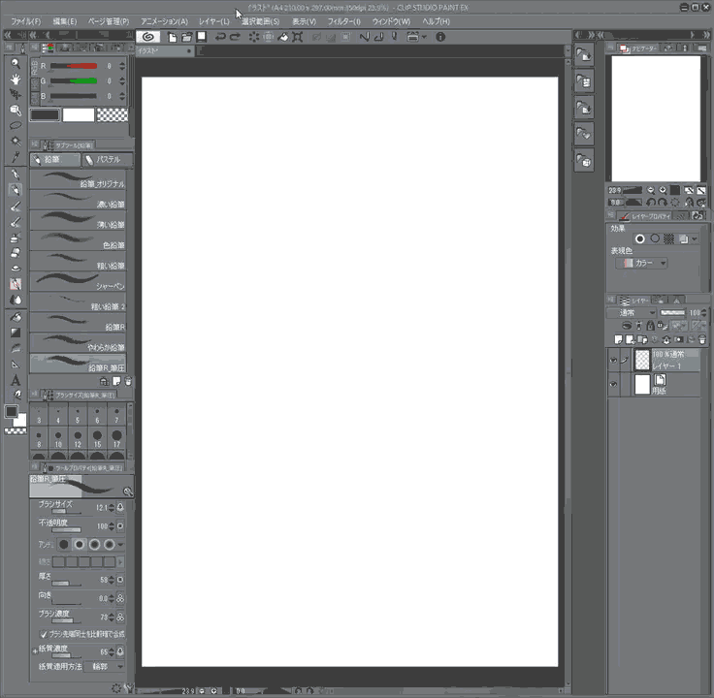Click the delete layer trash icon
Viewport: 714px width, 698px height.
click(702, 339)
